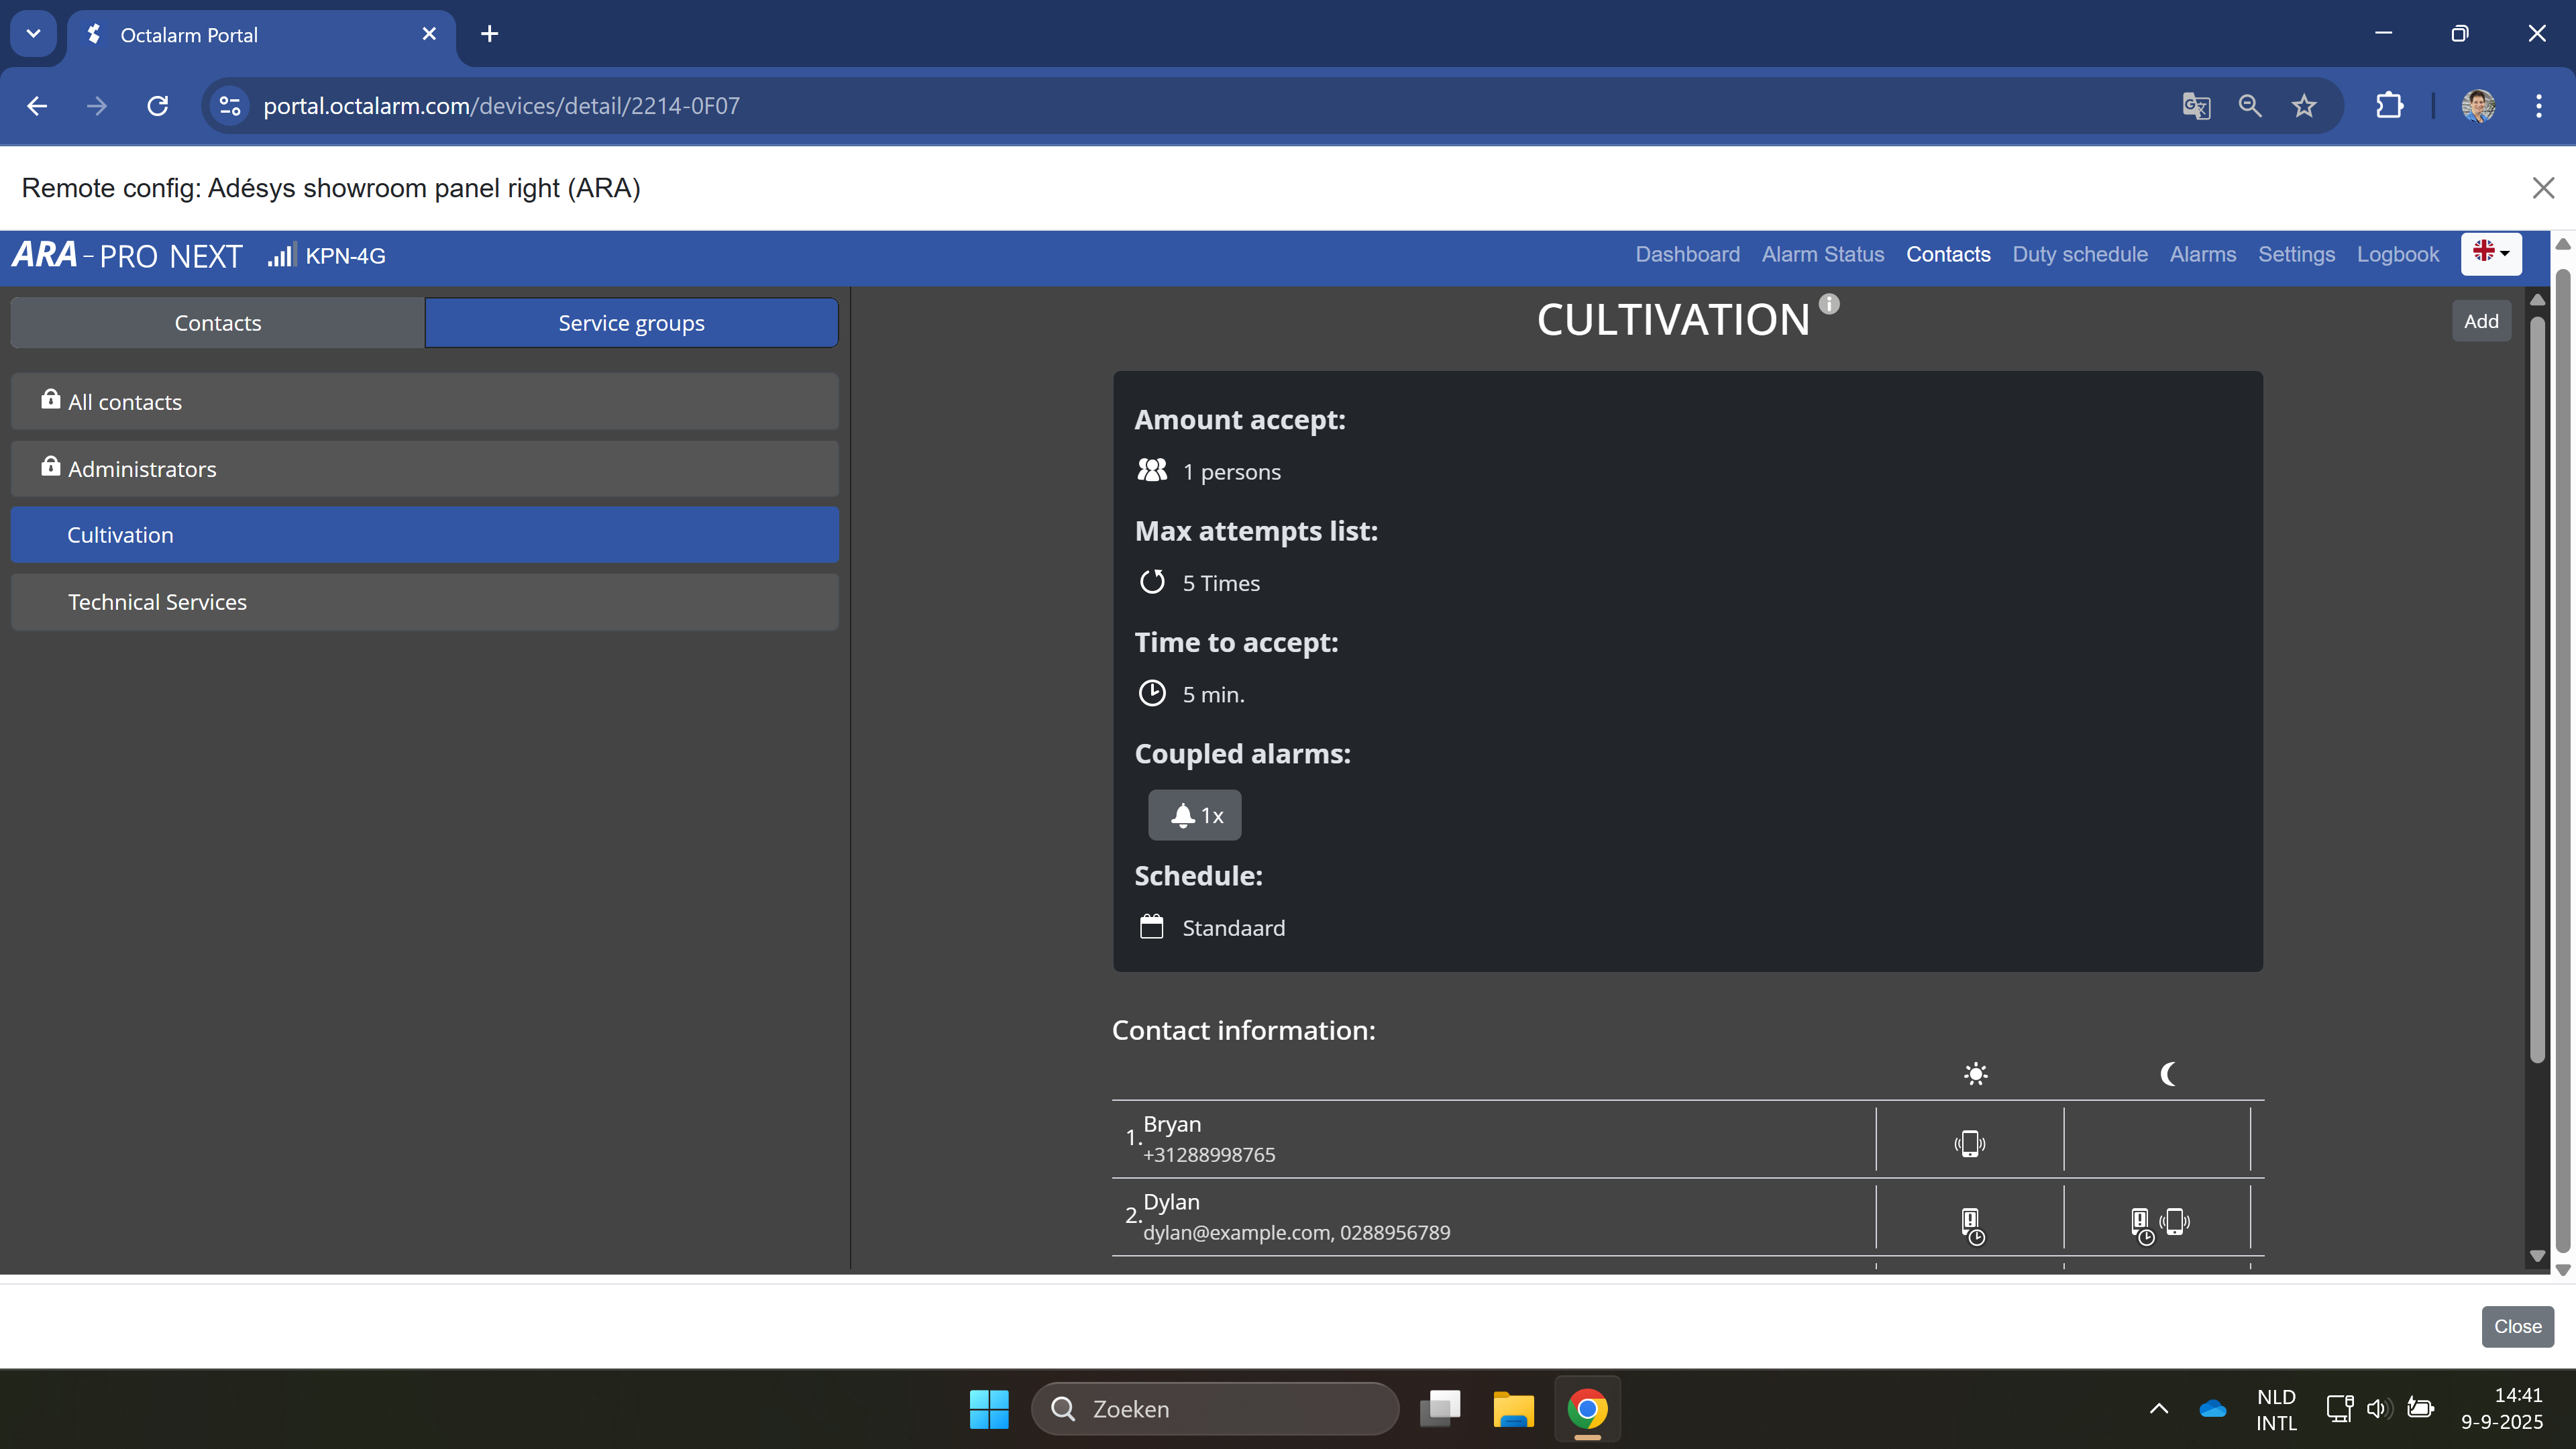Click the moon nighttime column icon
This screenshot has width=2576, height=1449.
pyautogui.click(x=2167, y=1074)
